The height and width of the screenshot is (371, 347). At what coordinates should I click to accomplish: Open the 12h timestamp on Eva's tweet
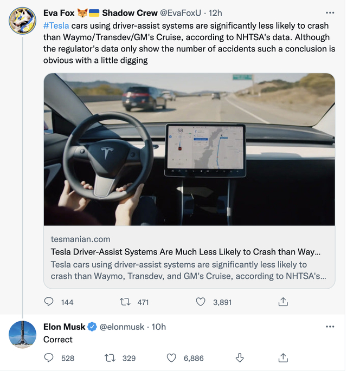pyautogui.click(x=216, y=12)
